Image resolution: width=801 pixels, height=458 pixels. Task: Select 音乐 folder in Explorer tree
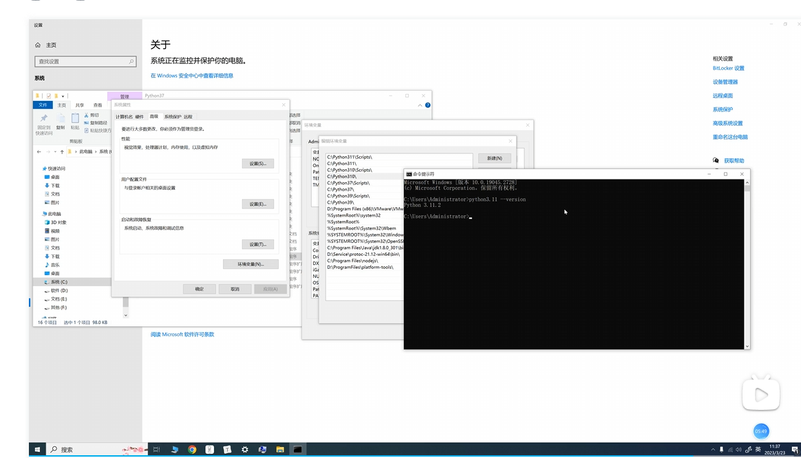point(52,265)
